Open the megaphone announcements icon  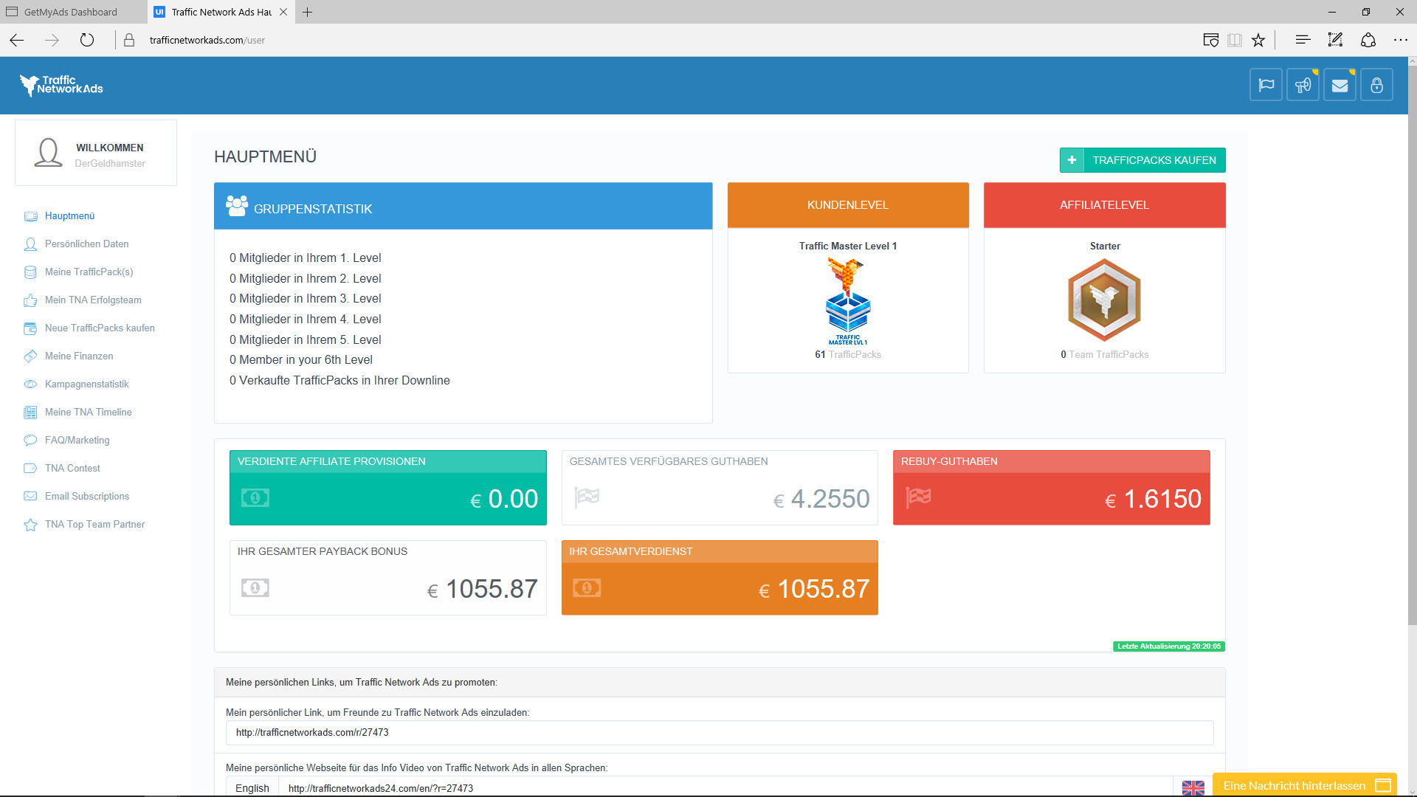pos(1303,86)
